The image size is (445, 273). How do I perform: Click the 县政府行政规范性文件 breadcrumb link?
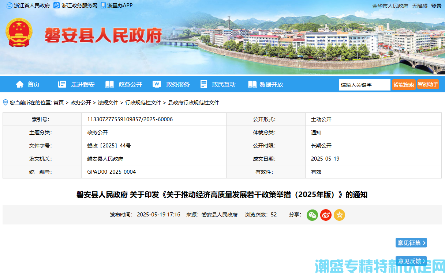pos(194,103)
